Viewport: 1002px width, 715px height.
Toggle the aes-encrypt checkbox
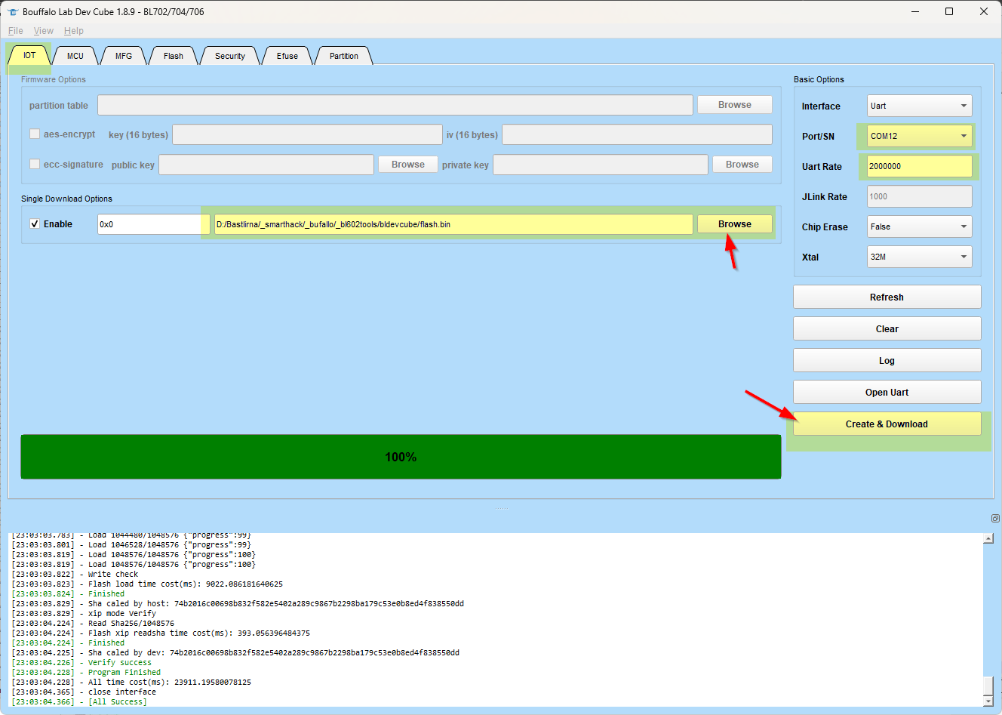pyautogui.click(x=35, y=134)
